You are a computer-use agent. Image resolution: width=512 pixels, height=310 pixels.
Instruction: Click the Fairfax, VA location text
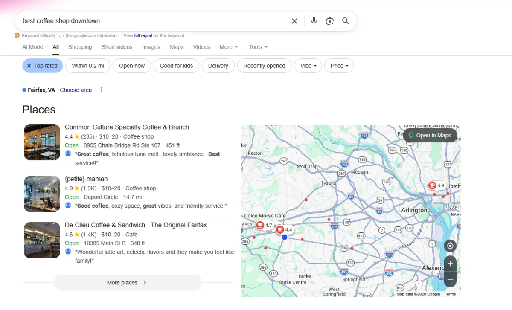tap(41, 90)
